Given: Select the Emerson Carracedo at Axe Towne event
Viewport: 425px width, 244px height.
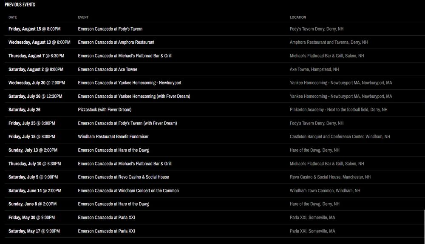Looking at the screenshot, I should click(108, 69).
